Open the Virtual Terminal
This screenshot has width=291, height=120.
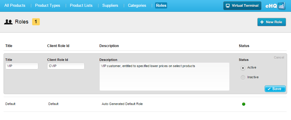coord(242,6)
